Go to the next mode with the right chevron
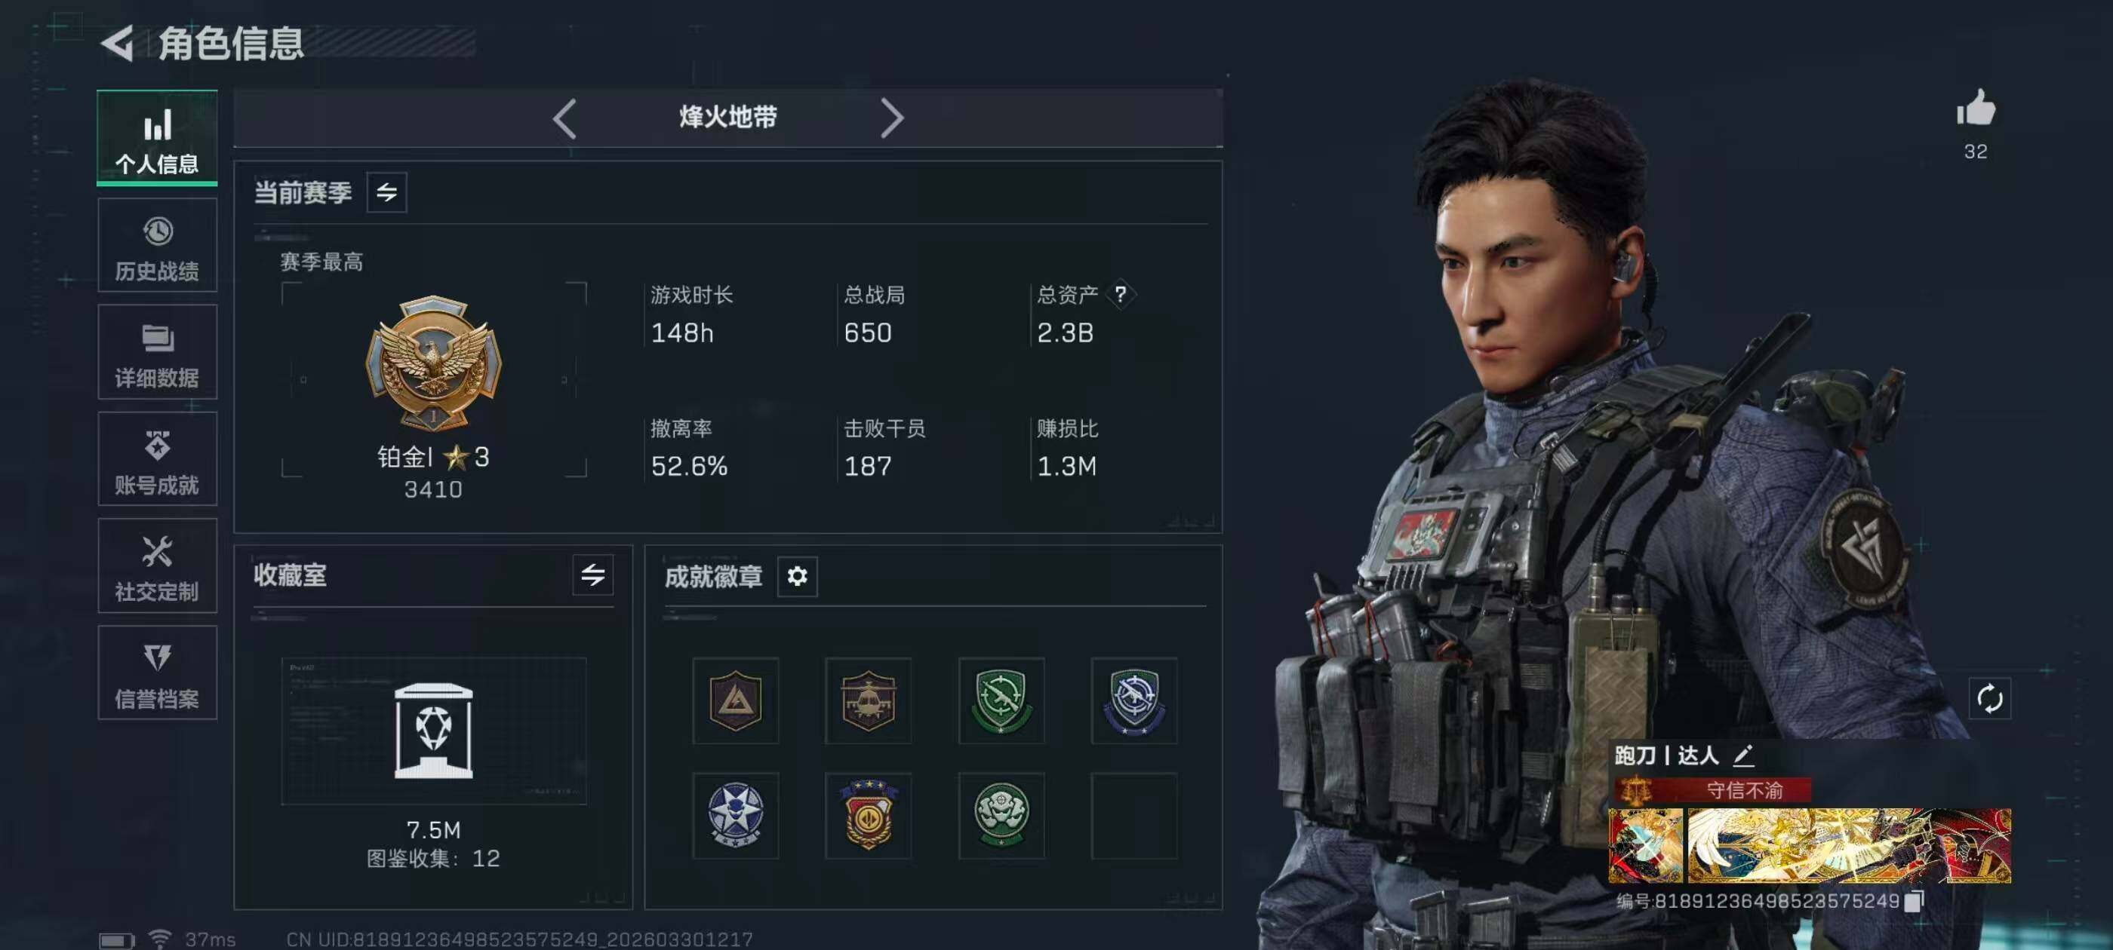The image size is (2113, 950). [x=892, y=119]
